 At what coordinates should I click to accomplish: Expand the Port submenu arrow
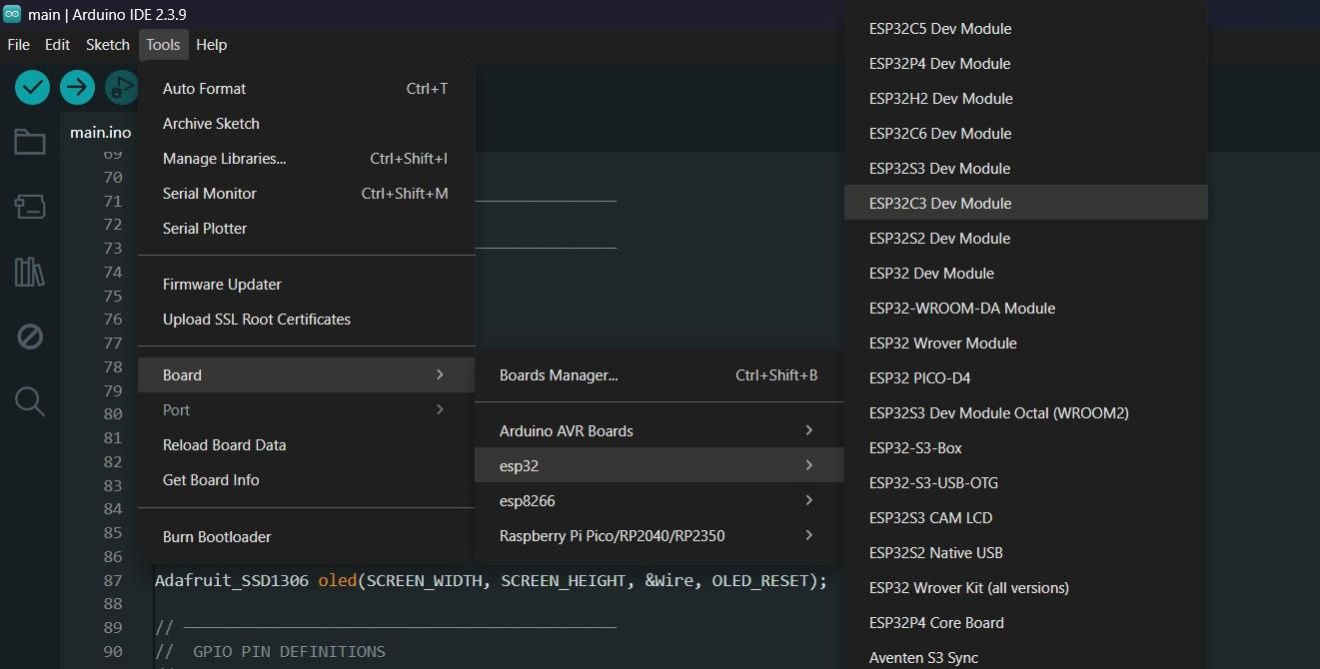(x=440, y=409)
